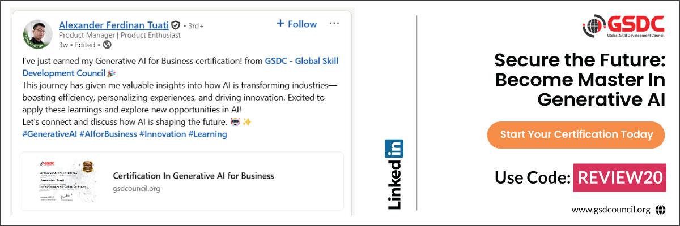Click the robot emoji in the post
Image resolution: width=680 pixels, height=226 pixels.
pyautogui.click(x=234, y=122)
